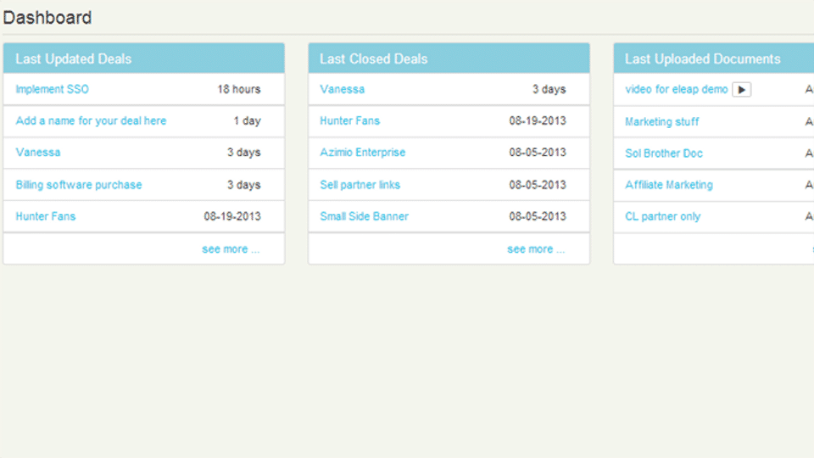Open Billing software purchase deal
The width and height of the screenshot is (814, 458).
coord(78,185)
